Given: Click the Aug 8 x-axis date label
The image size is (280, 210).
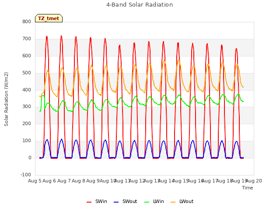Looking at the screenshot, I should [78, 181].
